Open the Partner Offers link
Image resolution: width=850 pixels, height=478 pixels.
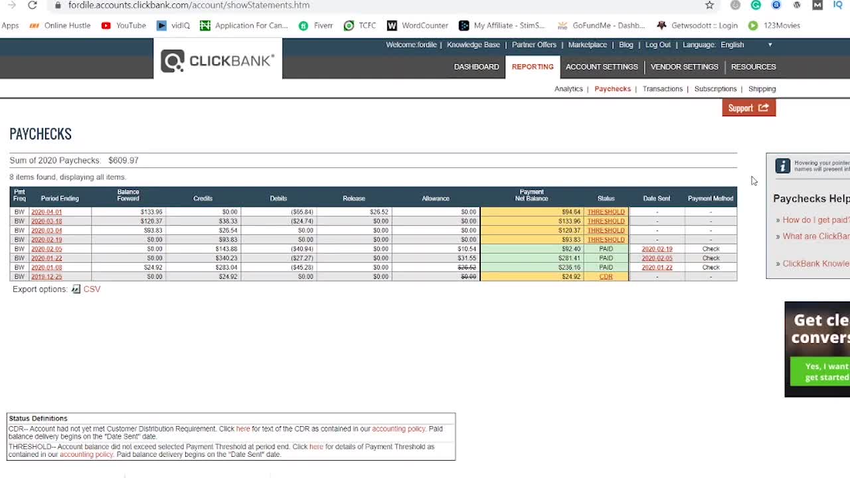click(x=534, y=45)
